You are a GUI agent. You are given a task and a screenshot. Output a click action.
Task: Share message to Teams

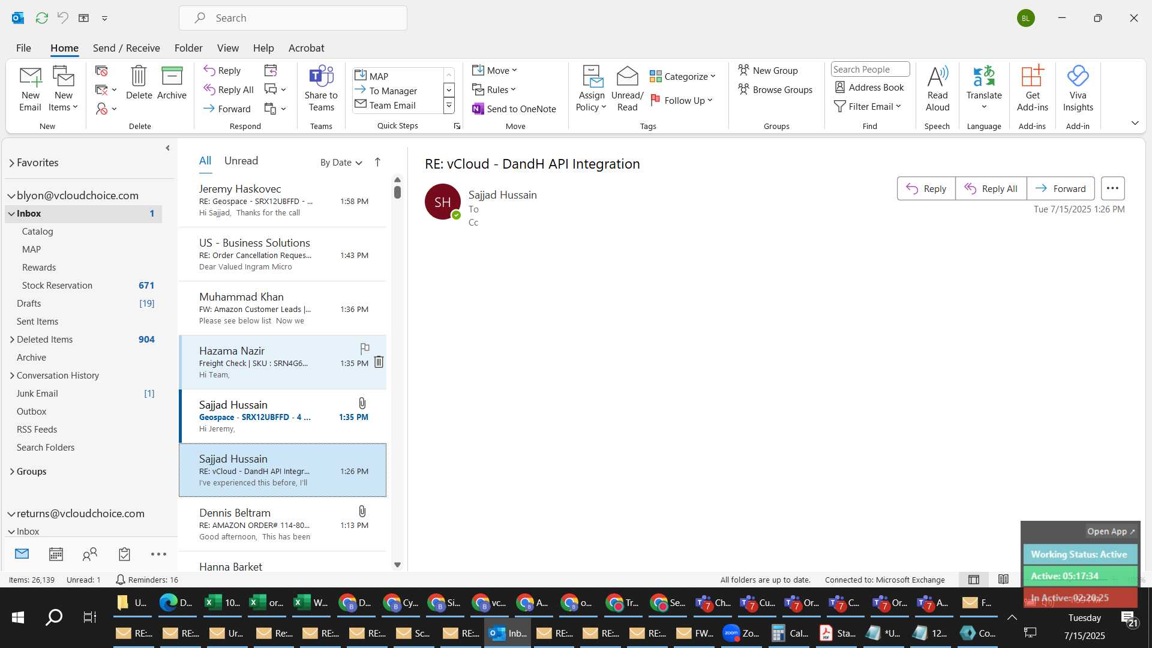(x=321, y=89)
